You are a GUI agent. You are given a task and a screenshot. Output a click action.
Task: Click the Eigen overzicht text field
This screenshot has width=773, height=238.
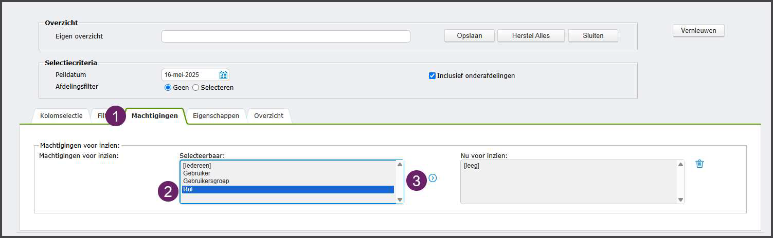tap(286, 36)
